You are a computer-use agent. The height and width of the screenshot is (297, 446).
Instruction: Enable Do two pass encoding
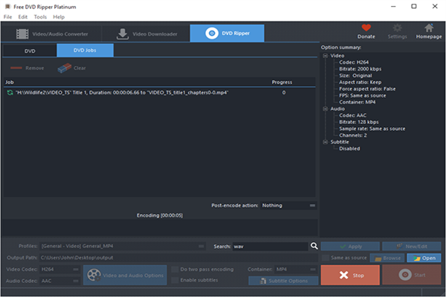point(175,269)
